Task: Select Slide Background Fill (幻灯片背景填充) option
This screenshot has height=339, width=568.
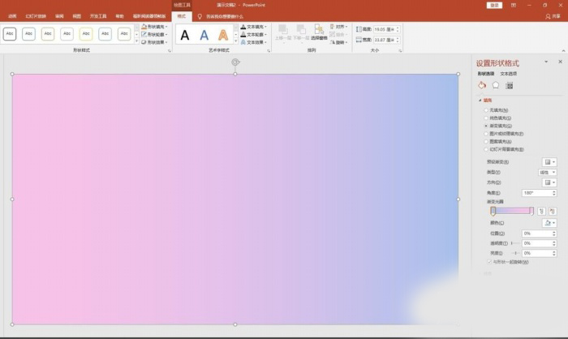Action: [x=486, y=149]
